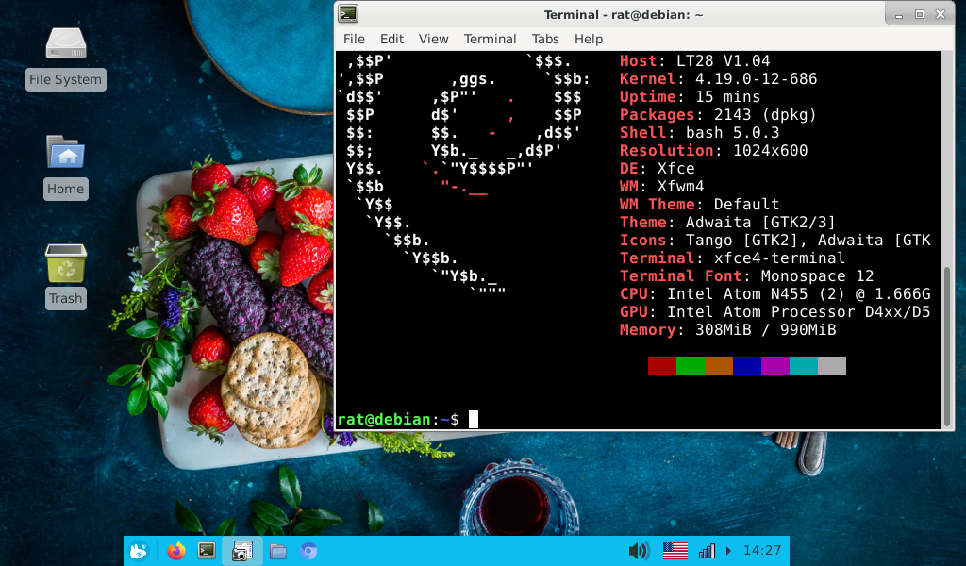Image resolution: width=966 pixels, height=566 pixels.
Task: Click the grey color block in neofetch output
Action: click(x=832, y=365)
